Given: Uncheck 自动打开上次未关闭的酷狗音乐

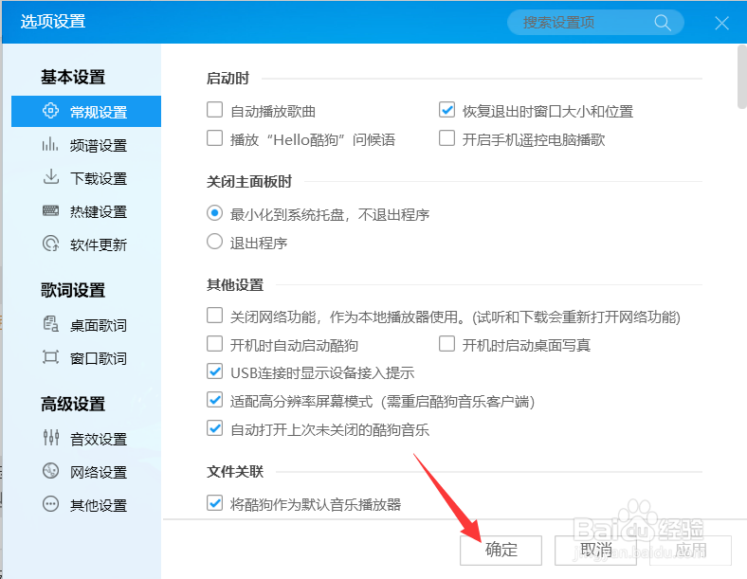Looking at the screenshot, I should coord(214,428).
